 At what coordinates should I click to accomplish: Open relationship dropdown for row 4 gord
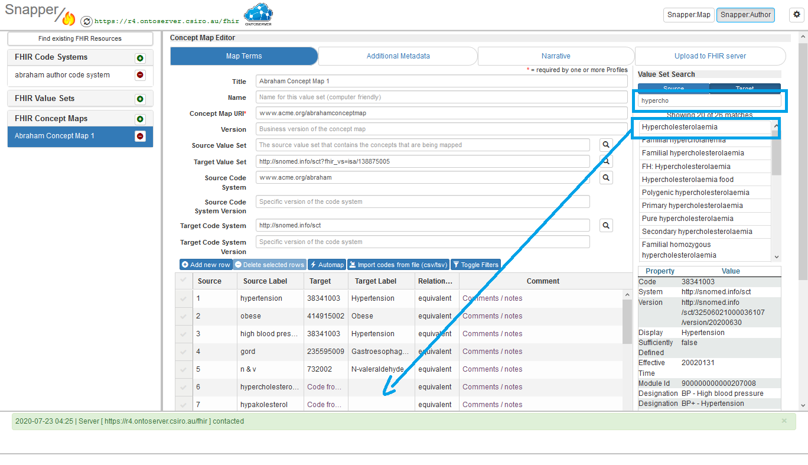pos(437,352)
